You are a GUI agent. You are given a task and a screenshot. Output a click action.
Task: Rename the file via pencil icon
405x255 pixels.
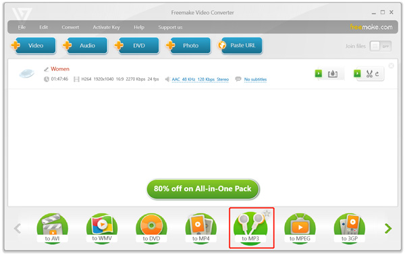click(x=46, y=69)
